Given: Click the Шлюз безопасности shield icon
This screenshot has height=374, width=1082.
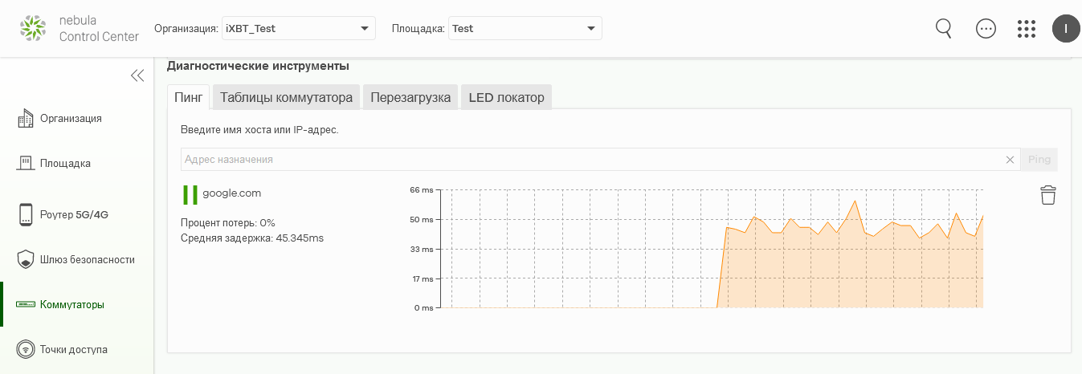Looking at the screenshot, I should [x=26, y=259].
